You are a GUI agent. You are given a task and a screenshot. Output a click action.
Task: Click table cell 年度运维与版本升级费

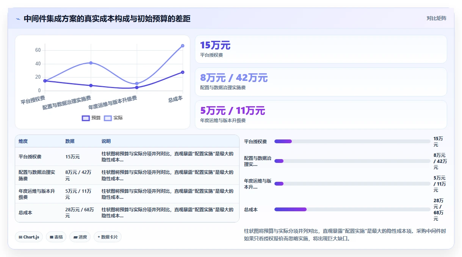click(x=38, y=194)
